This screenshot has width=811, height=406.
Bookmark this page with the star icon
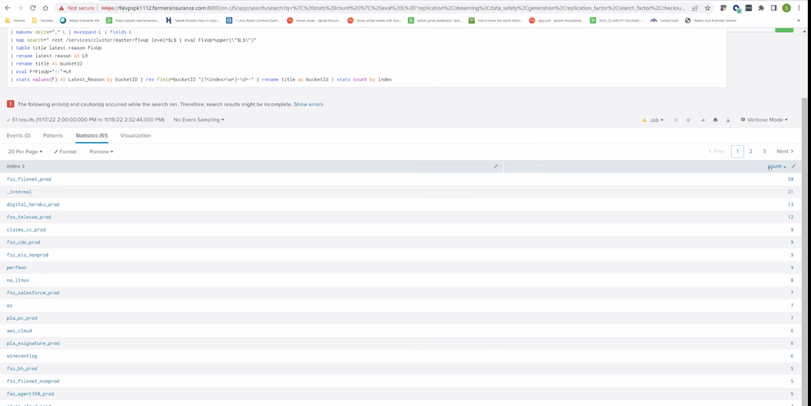click(x=708, y=8)
